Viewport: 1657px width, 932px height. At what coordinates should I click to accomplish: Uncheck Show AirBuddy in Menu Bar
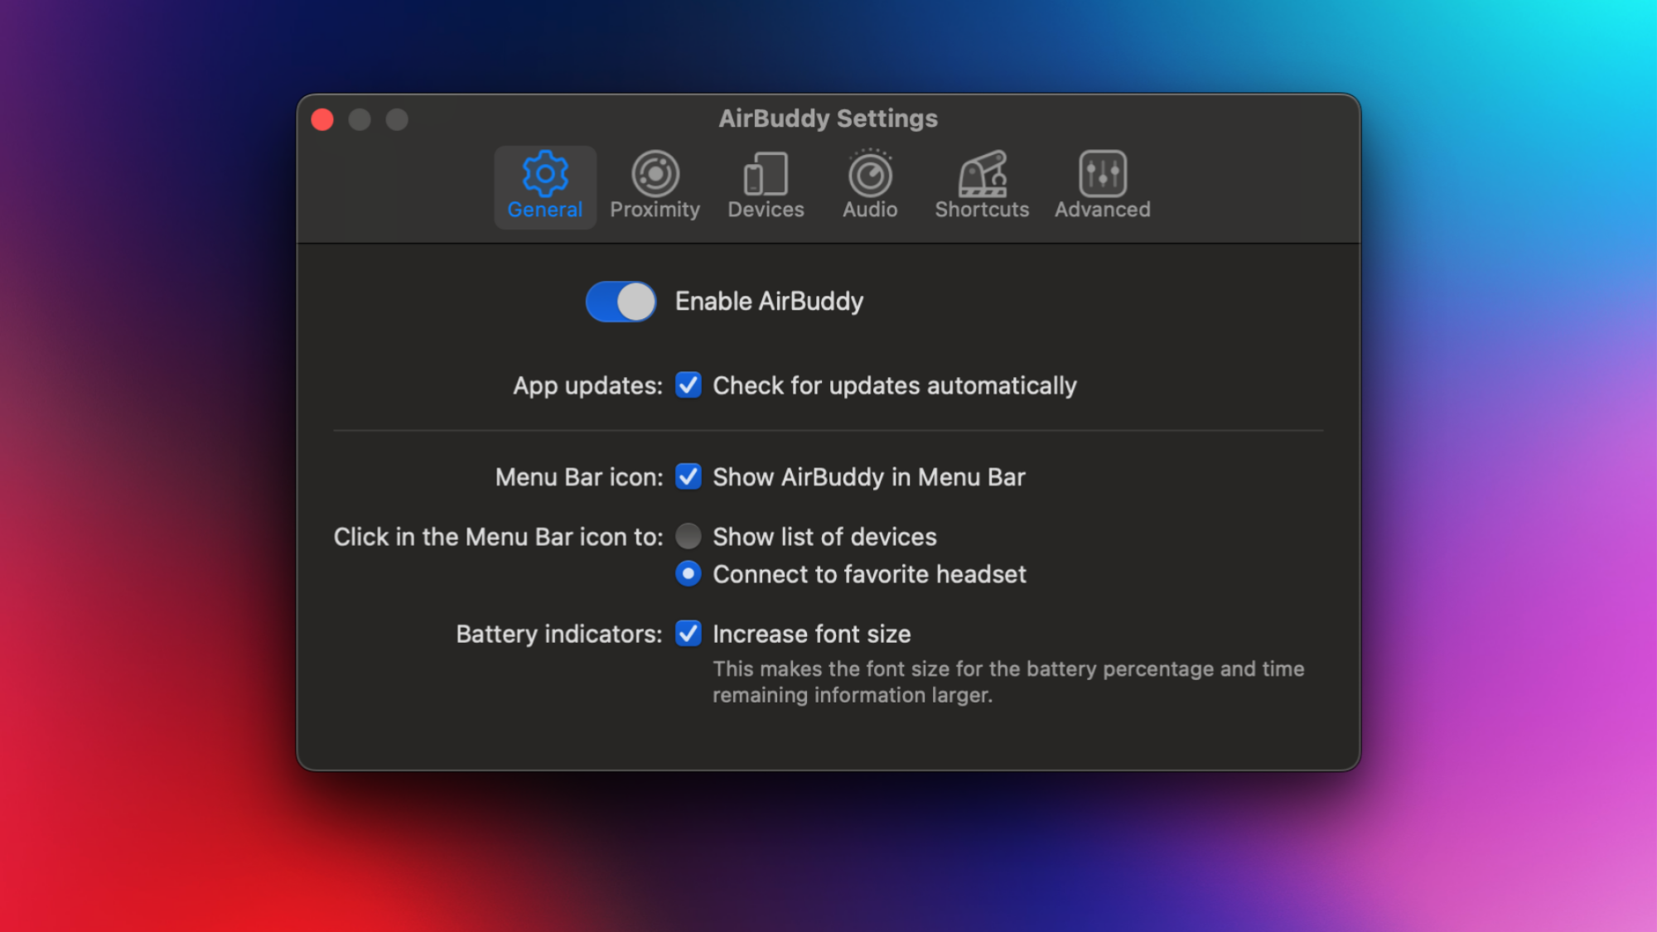688,477
